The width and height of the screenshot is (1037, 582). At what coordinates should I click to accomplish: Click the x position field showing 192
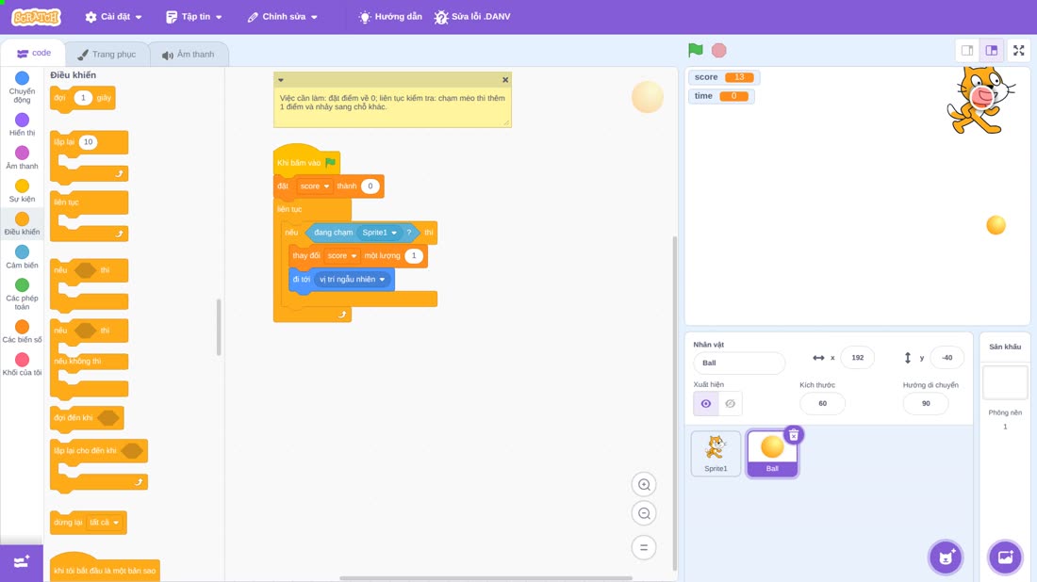(x=857, y=357)
